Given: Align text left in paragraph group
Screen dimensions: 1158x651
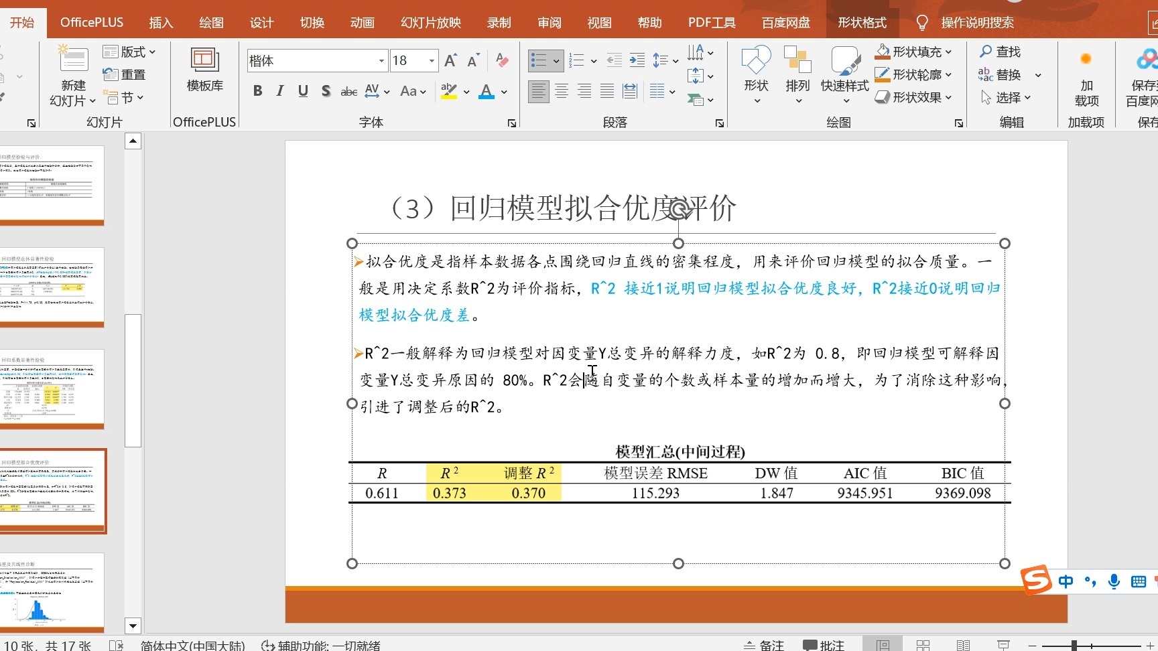Looking at the screenshot, I should coord(538,91).
